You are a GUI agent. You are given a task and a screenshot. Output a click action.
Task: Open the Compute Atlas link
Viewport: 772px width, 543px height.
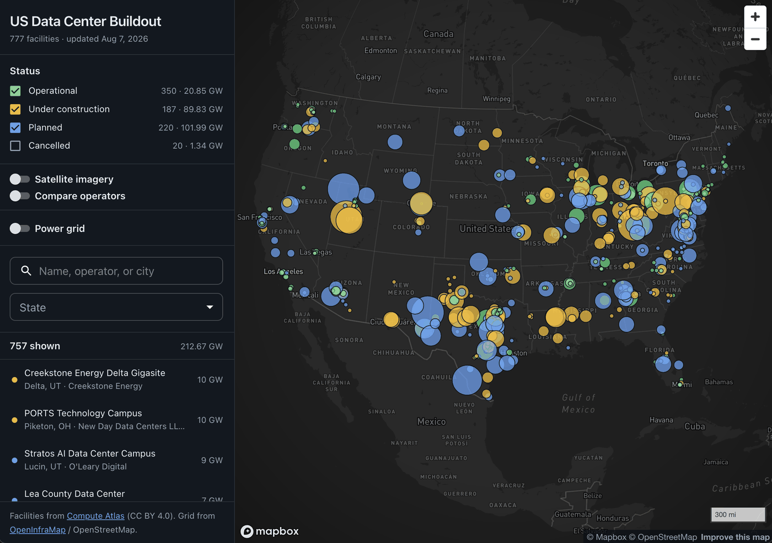[95, 516]
